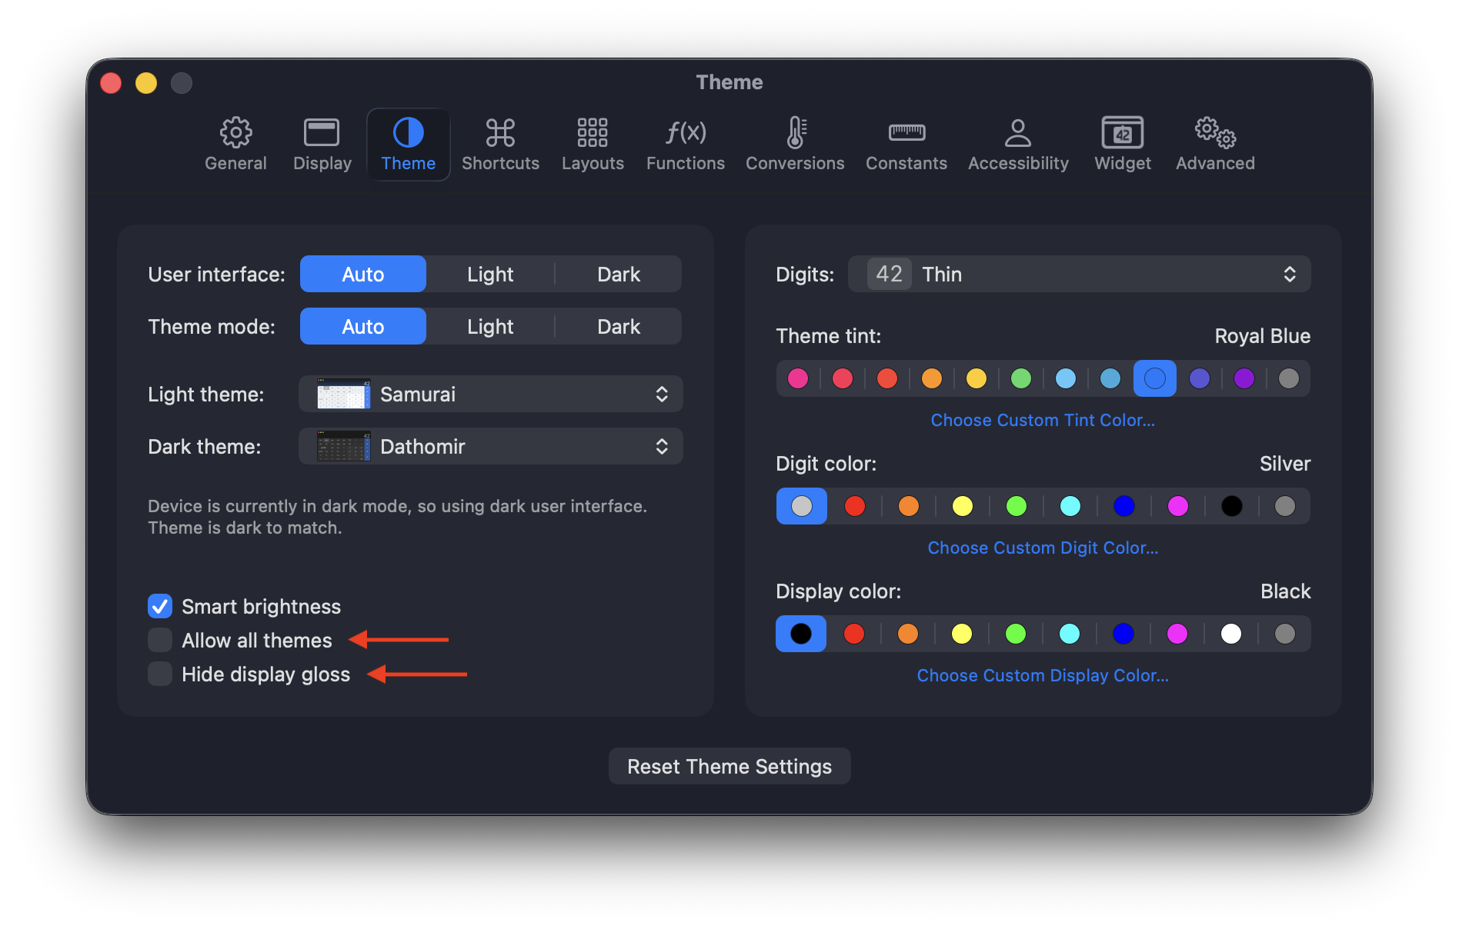This screenshot has width=1459, height=929.
Task: Open the Dark theme Dathomir dropdown
Action: pos(491,446)
